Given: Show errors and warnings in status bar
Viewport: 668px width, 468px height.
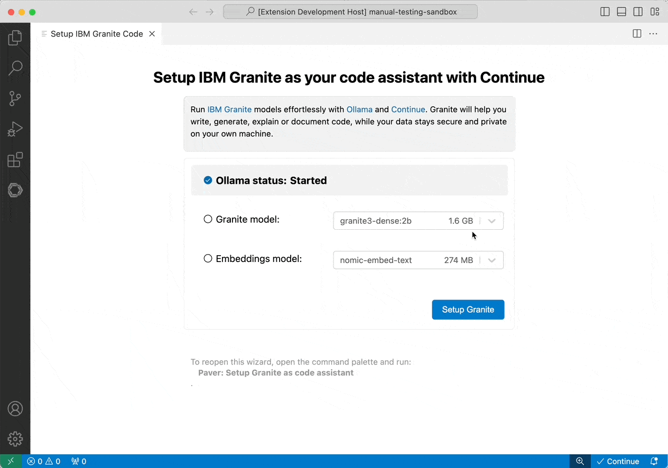Looking at the screenshot, I should (44, 461).
